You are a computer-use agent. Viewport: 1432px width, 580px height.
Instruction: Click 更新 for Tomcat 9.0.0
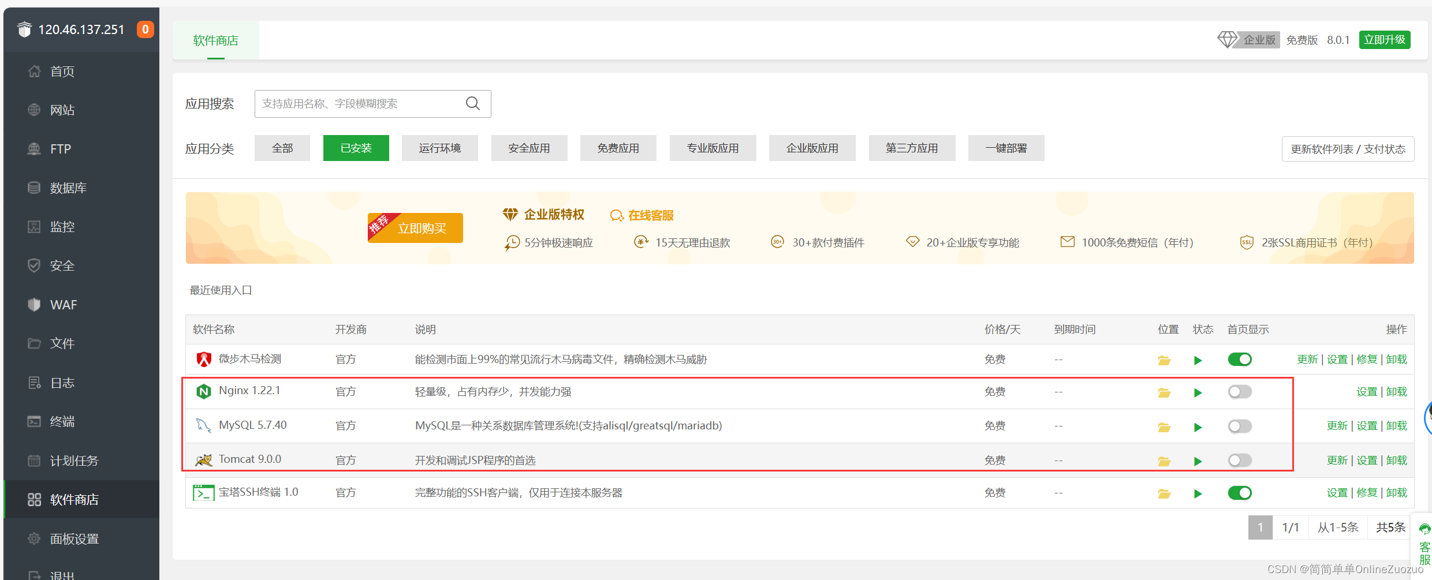[x=1337, y=461]
